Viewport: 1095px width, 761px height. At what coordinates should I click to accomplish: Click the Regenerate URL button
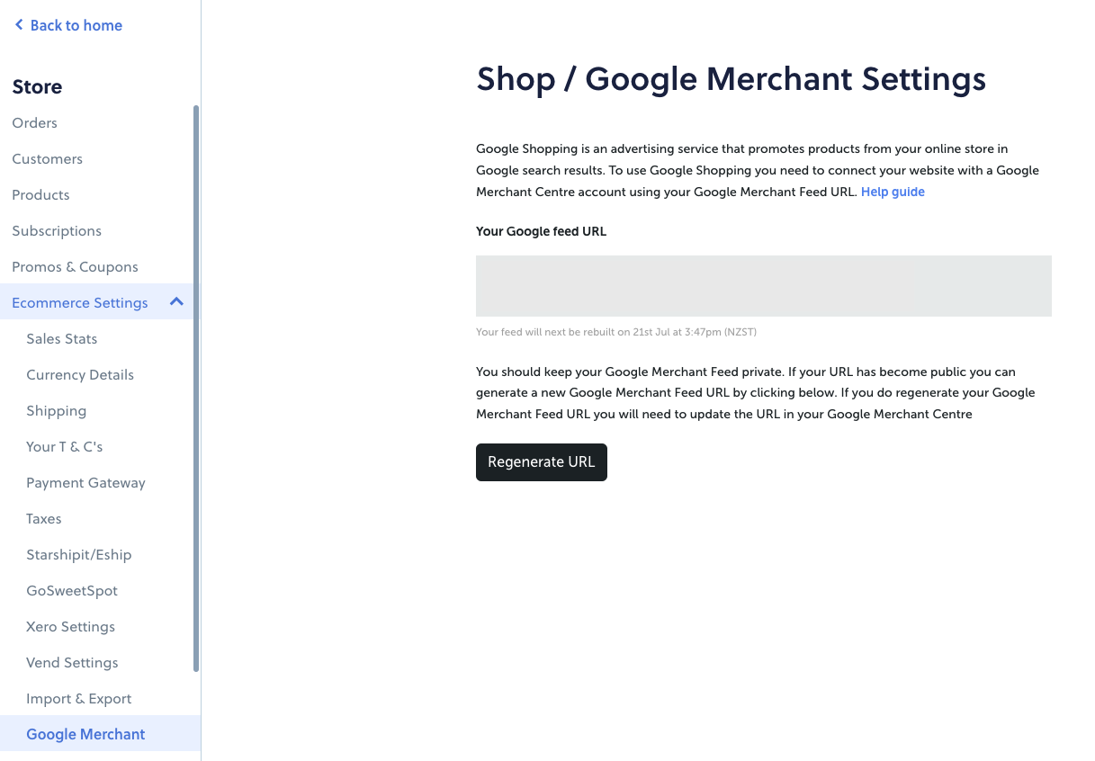pyautogui.click(x=542, y=462)
